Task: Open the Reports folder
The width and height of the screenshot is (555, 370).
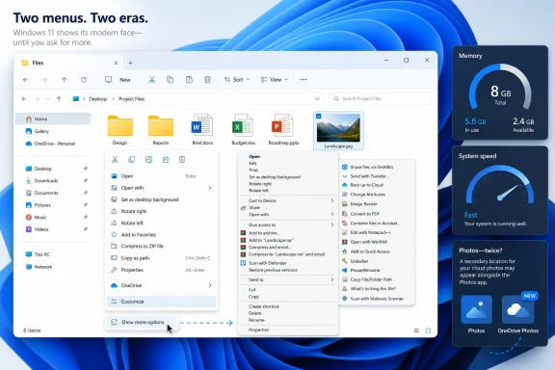Action: point(161,129)
